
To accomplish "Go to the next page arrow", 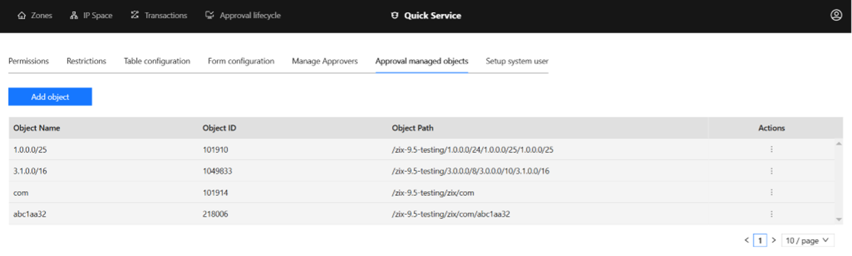I will click(774, 240).
